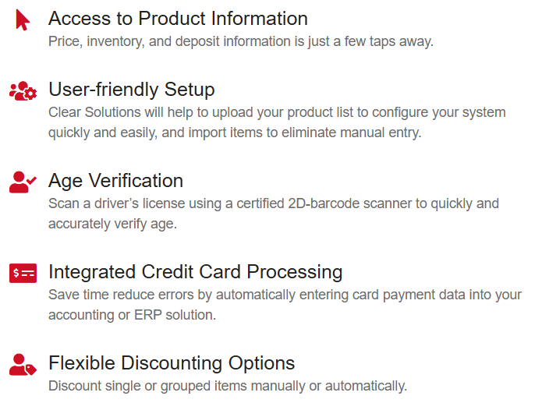Click the card payment data description text

point(285,305)
